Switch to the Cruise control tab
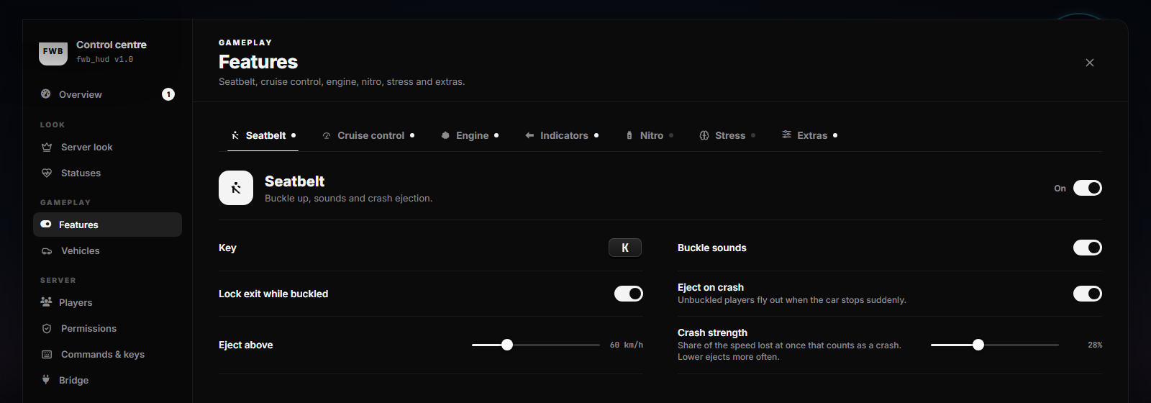The image size is (1151, 403). (x=368, y=135)
